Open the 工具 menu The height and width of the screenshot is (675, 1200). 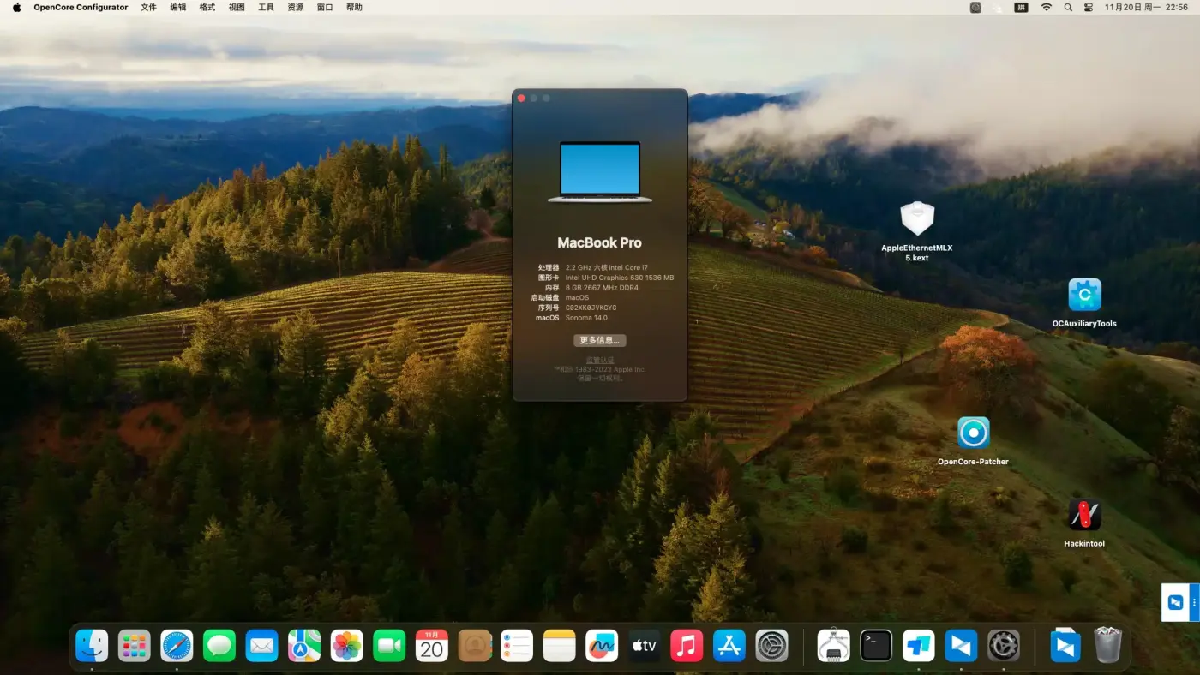tap(266, 7)
